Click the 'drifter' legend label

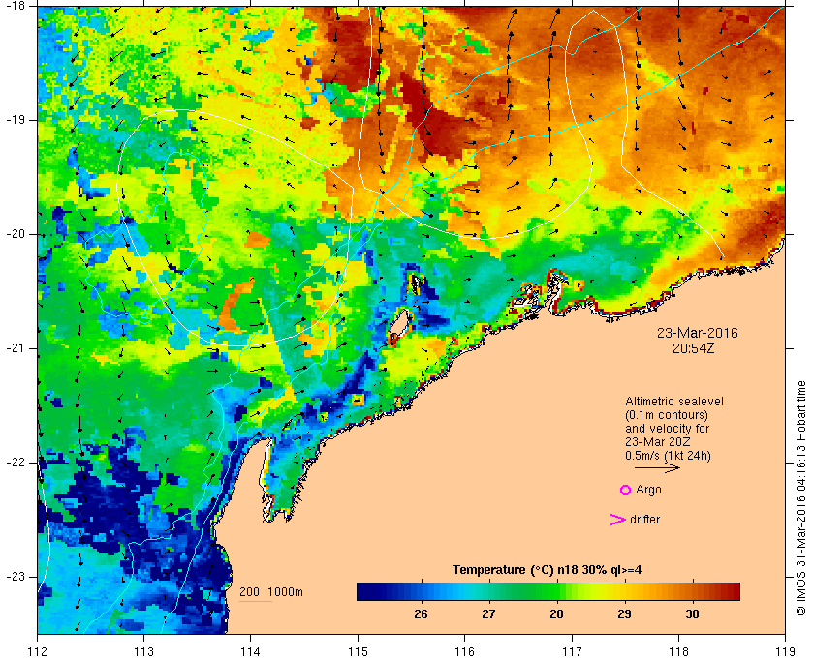pyautogui.click(x=644, y=519)
